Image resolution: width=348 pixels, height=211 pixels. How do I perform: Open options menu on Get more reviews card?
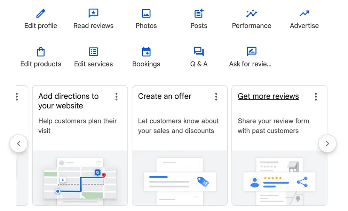point(316,97)
